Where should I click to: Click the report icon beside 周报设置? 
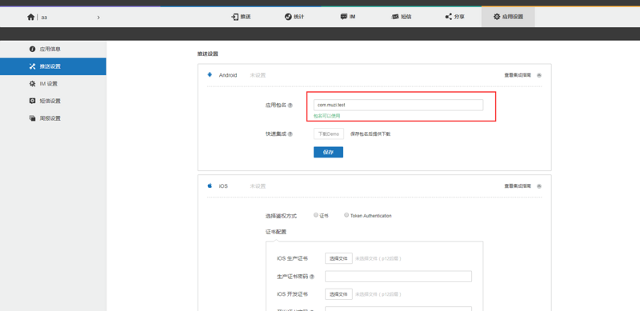point(32,118)
